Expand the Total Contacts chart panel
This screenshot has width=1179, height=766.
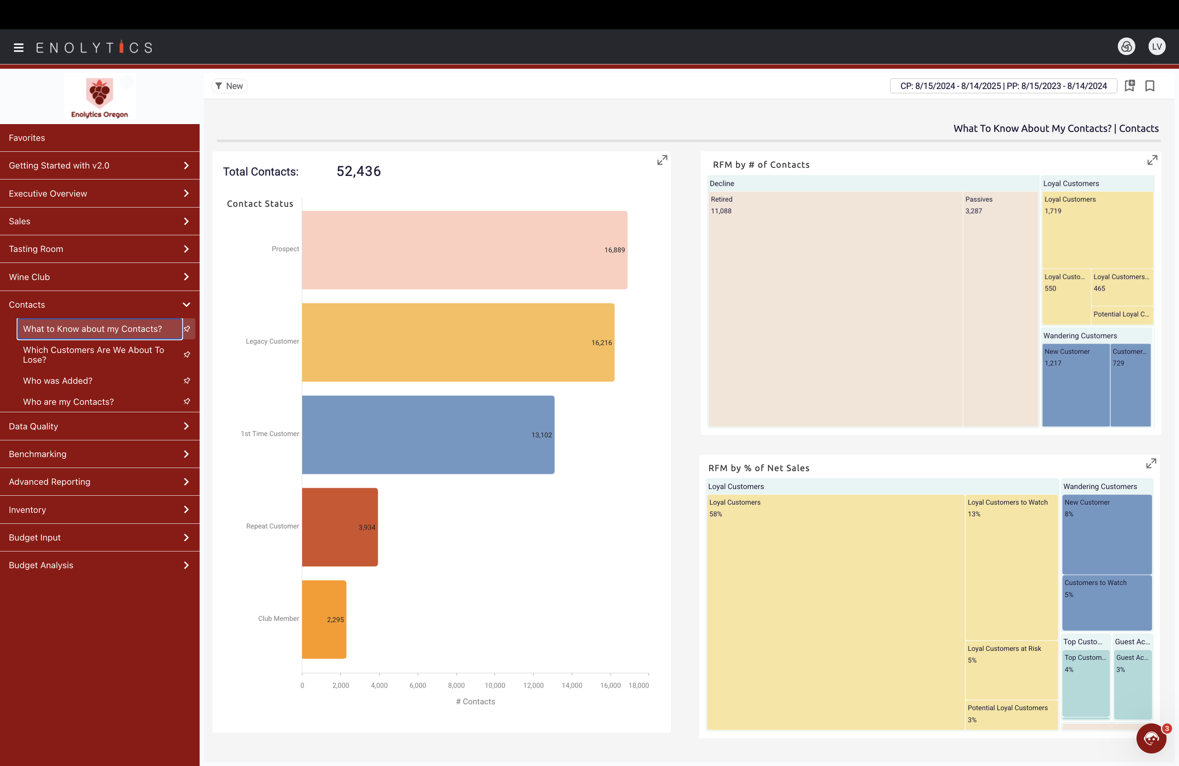click(662, 160)
